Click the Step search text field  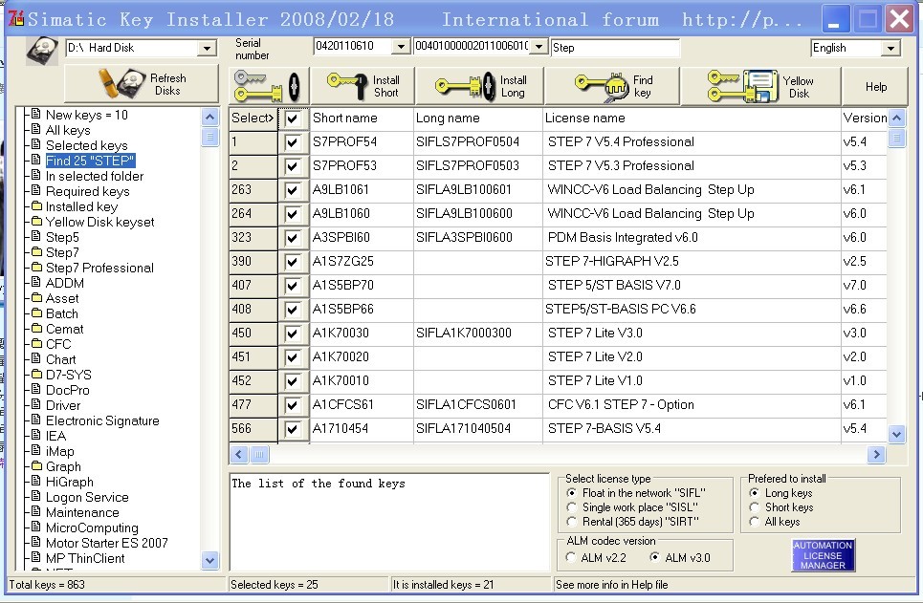615,48
